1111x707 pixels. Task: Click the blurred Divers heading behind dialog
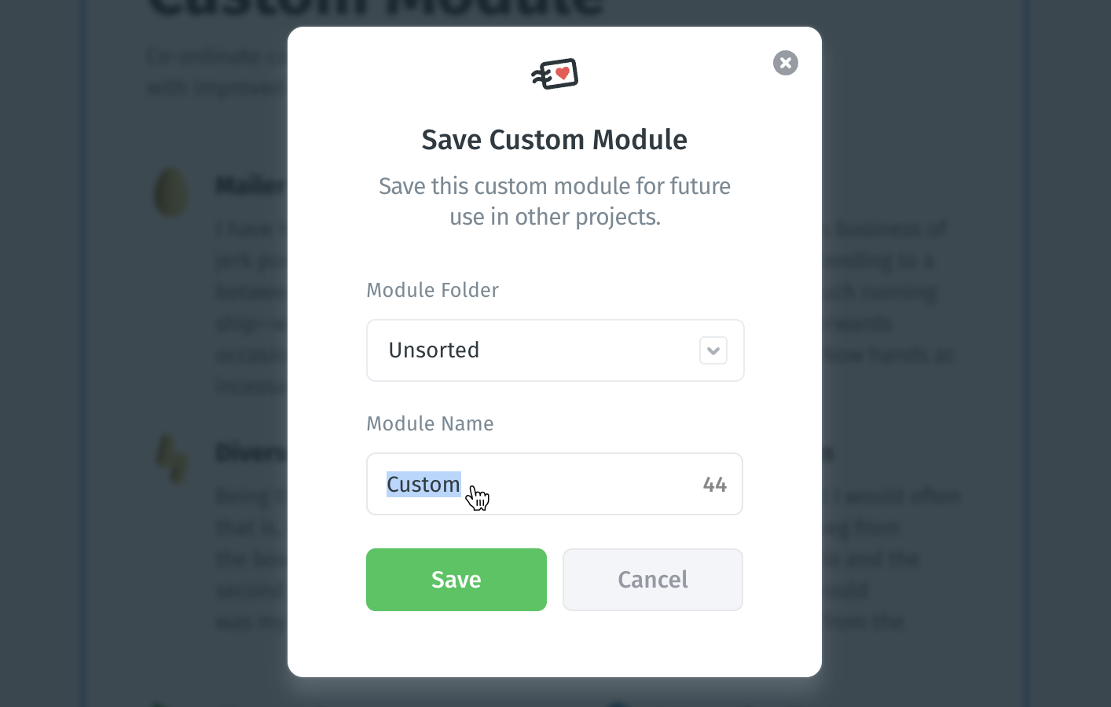[x=250, y=453]
